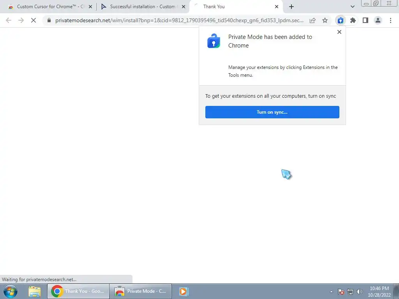Select Private Mode taskbar window
This screenshot has height=299, width=399.
141,291
